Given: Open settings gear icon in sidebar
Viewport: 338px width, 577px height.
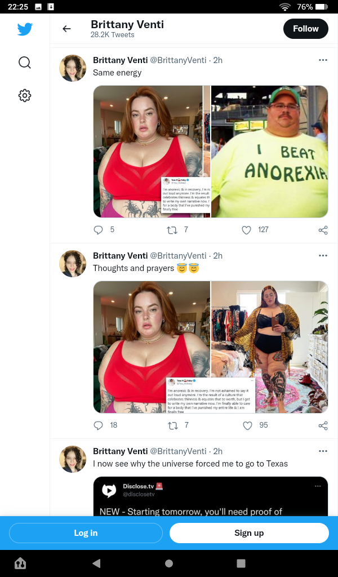Looking at the screenshot, I should coord(25,96).
